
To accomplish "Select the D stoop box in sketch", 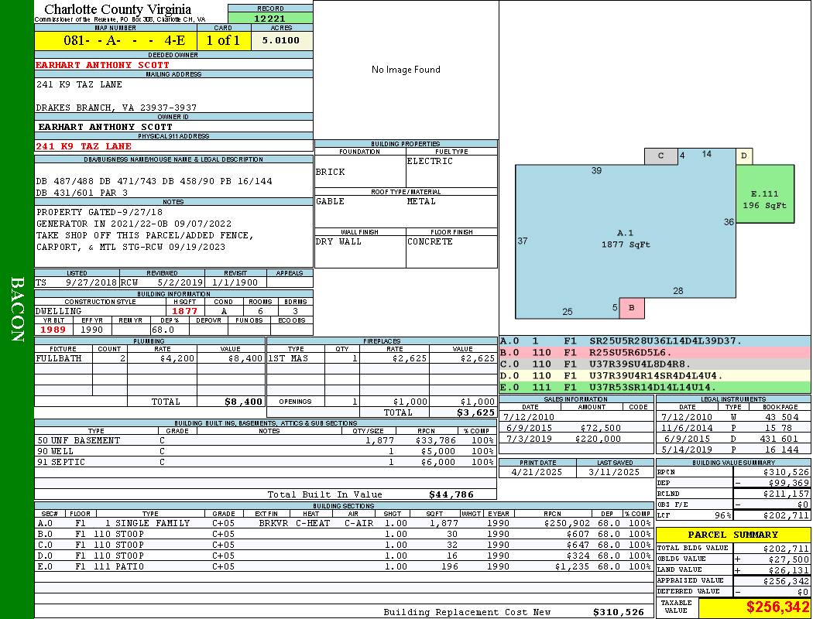I will 744,156.
